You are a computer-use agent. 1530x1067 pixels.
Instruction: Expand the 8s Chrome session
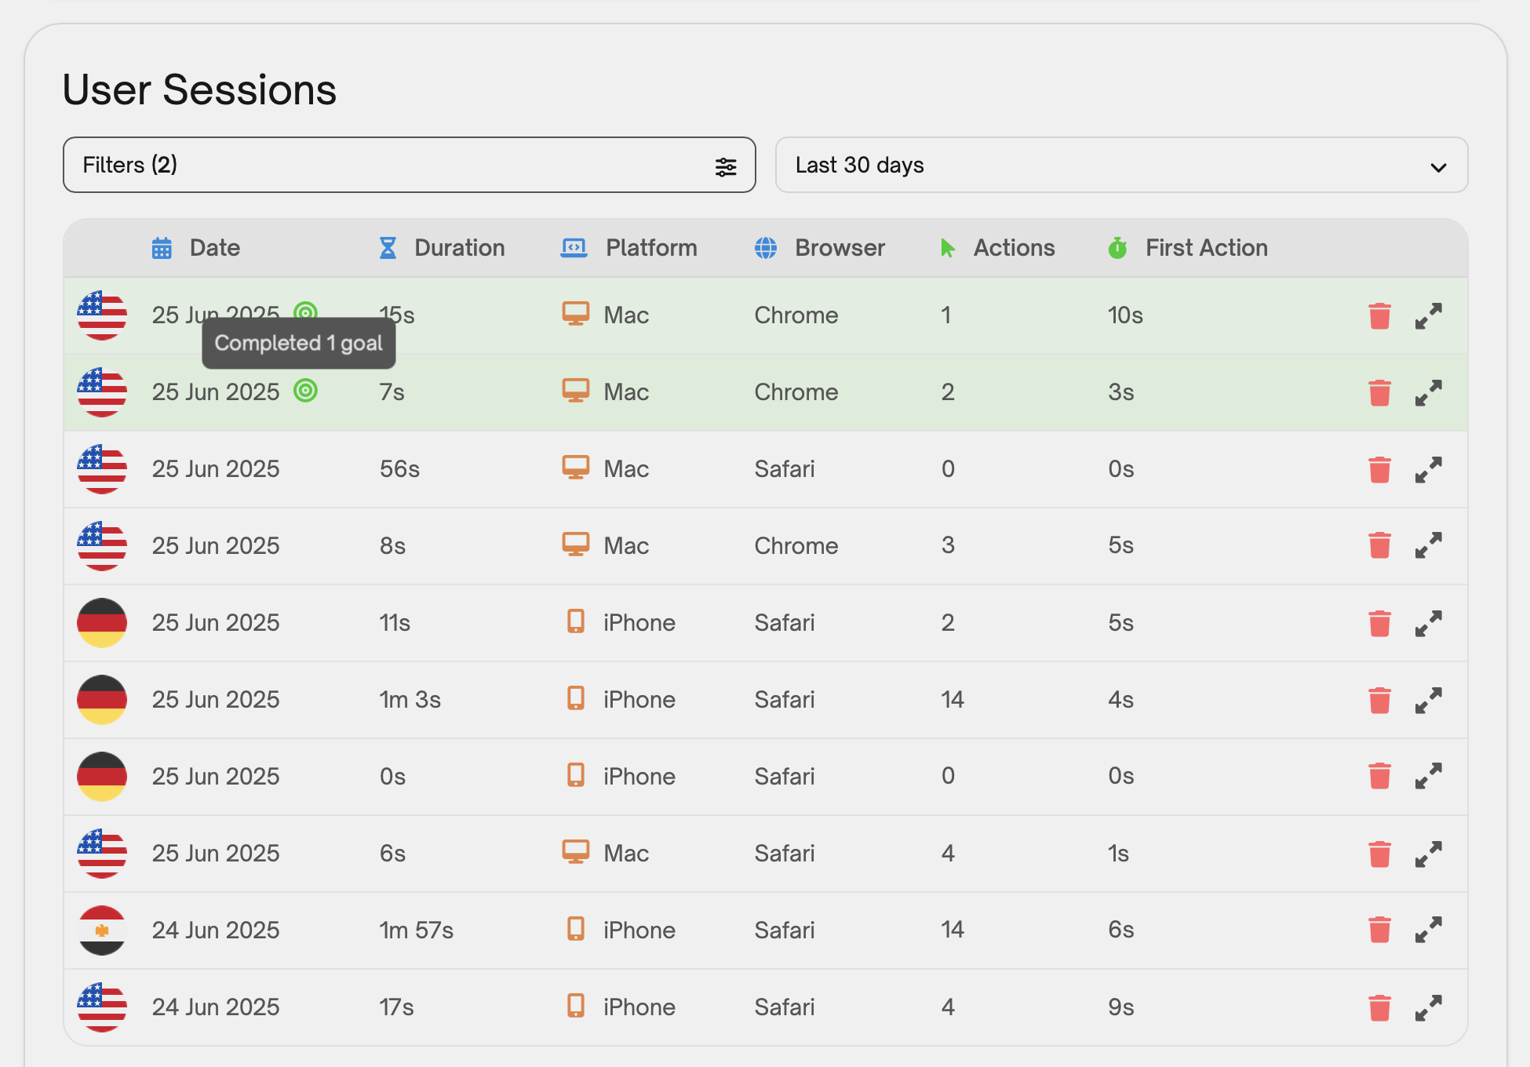[x=1429, y=545]
